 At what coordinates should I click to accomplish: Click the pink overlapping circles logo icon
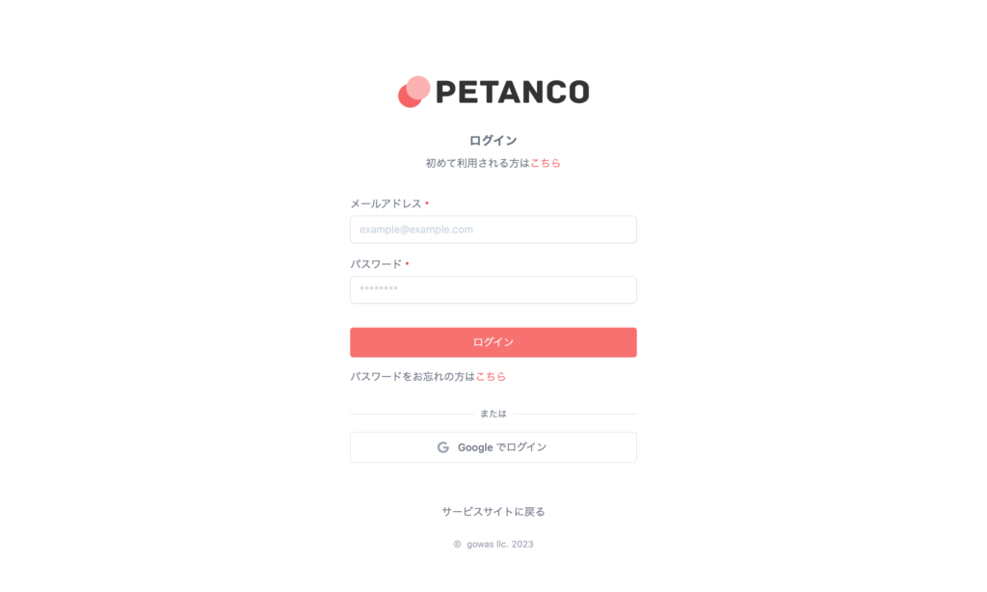point(413,92)
